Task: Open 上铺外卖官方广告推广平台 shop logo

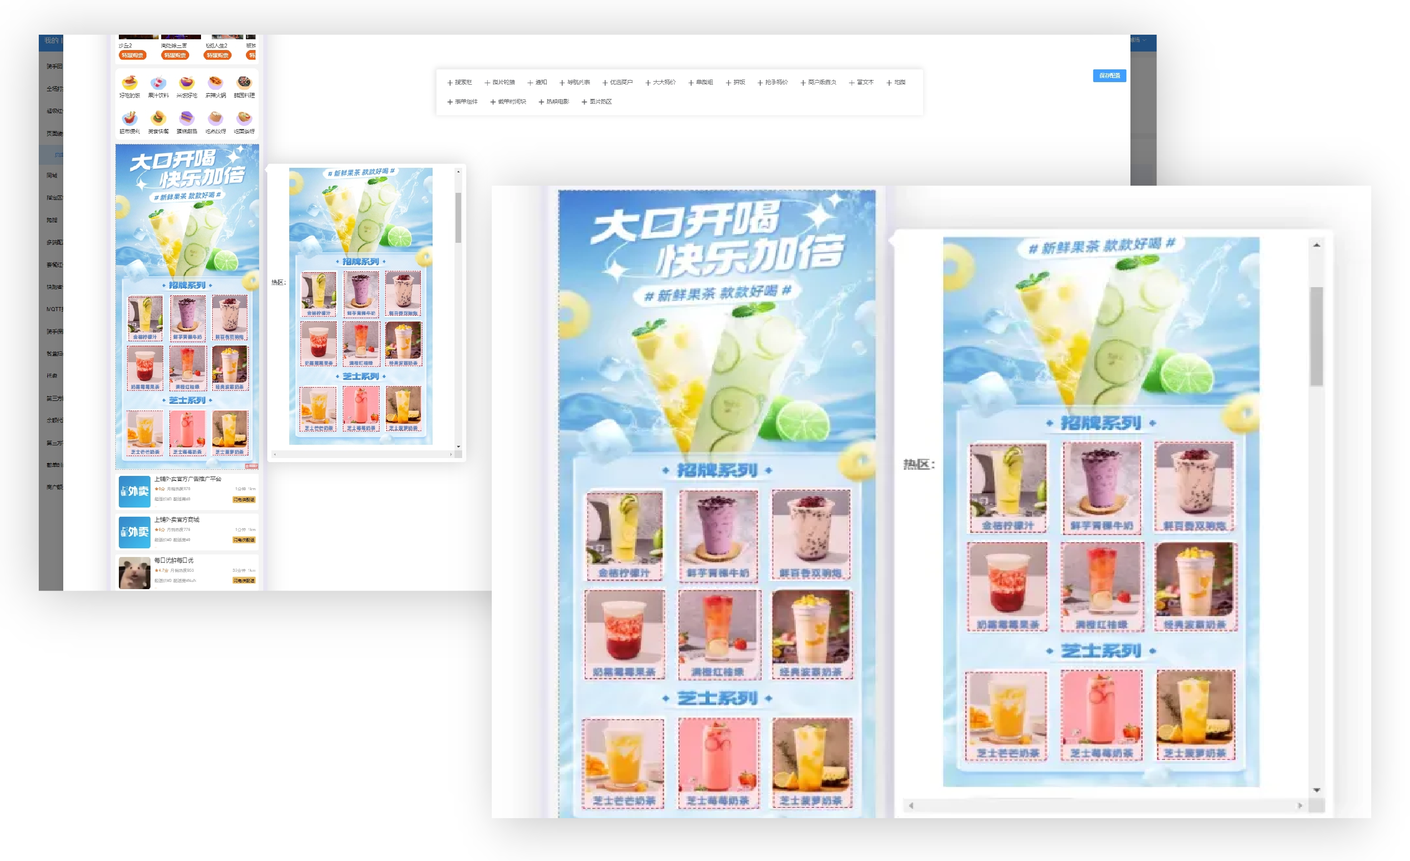Action: (135, 491)
